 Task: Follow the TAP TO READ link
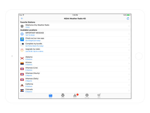[x=30, y=35]
